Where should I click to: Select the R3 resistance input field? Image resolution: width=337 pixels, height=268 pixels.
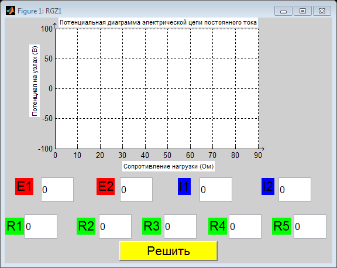pyautogui.click(x=180, y=226)
